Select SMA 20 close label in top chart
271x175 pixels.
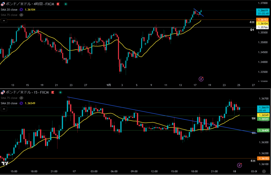(x=9, y=10)
